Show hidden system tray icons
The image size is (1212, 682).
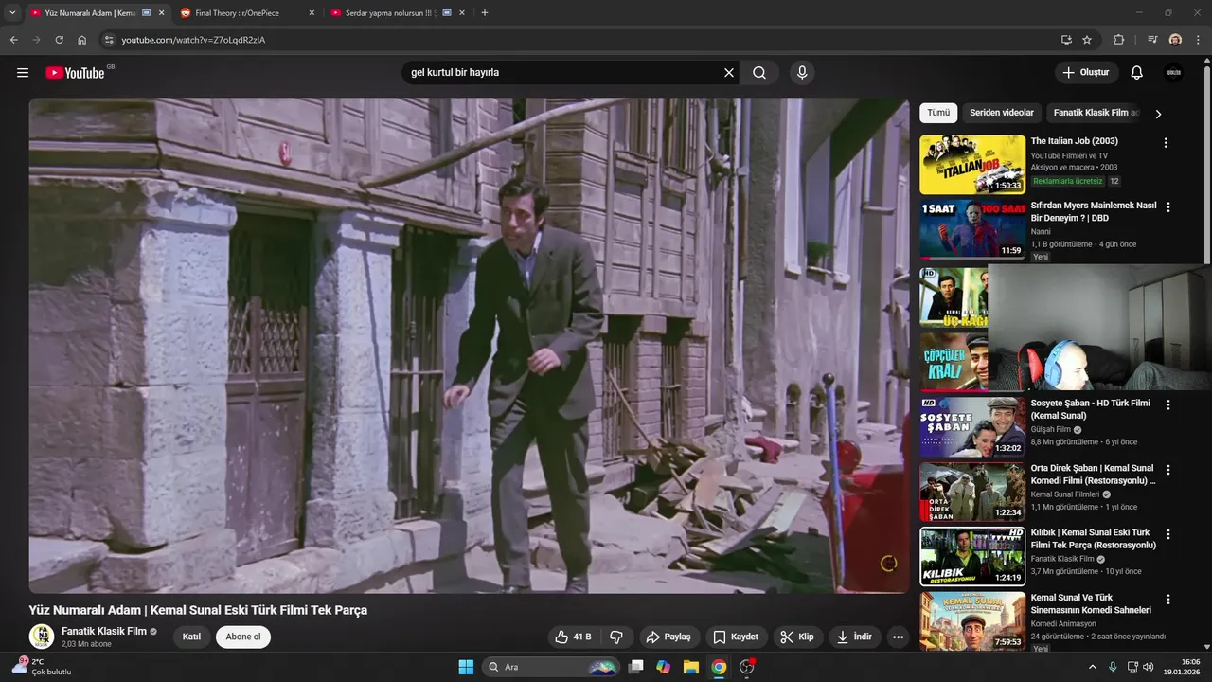tap(1094, 667)
